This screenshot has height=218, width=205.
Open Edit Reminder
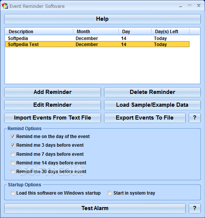53,105
